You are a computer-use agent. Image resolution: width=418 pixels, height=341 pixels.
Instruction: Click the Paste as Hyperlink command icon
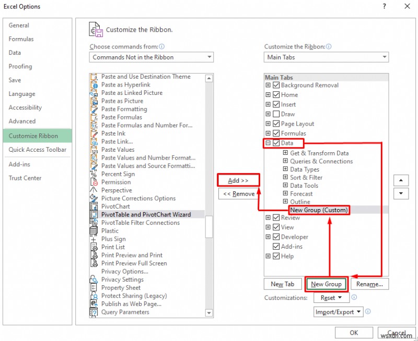point(94,85)
